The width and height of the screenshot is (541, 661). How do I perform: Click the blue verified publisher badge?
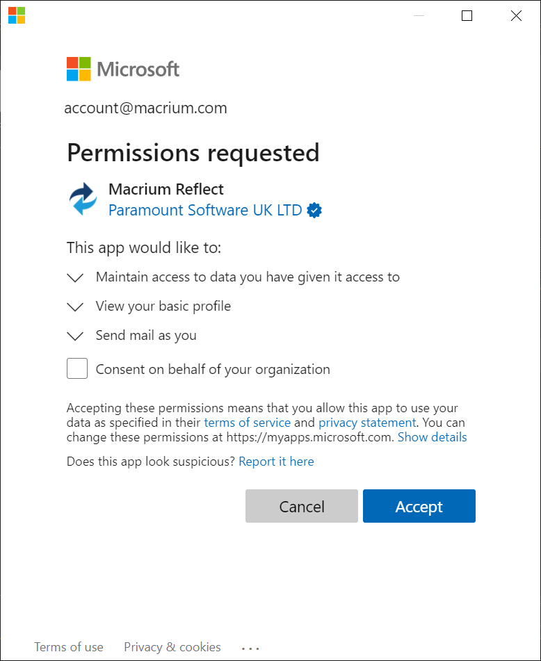[x=314, y=210]
